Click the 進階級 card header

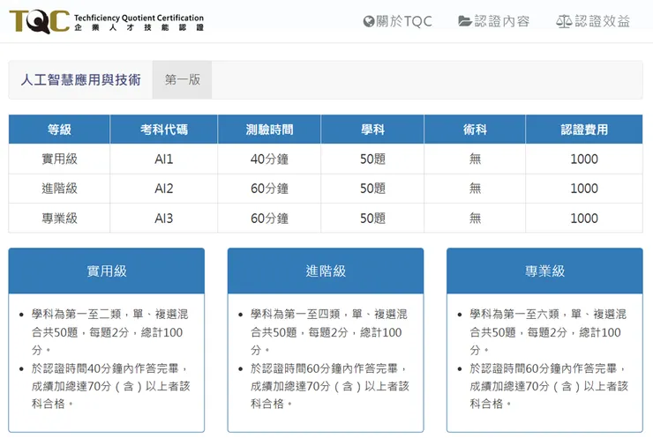point(326,271)
